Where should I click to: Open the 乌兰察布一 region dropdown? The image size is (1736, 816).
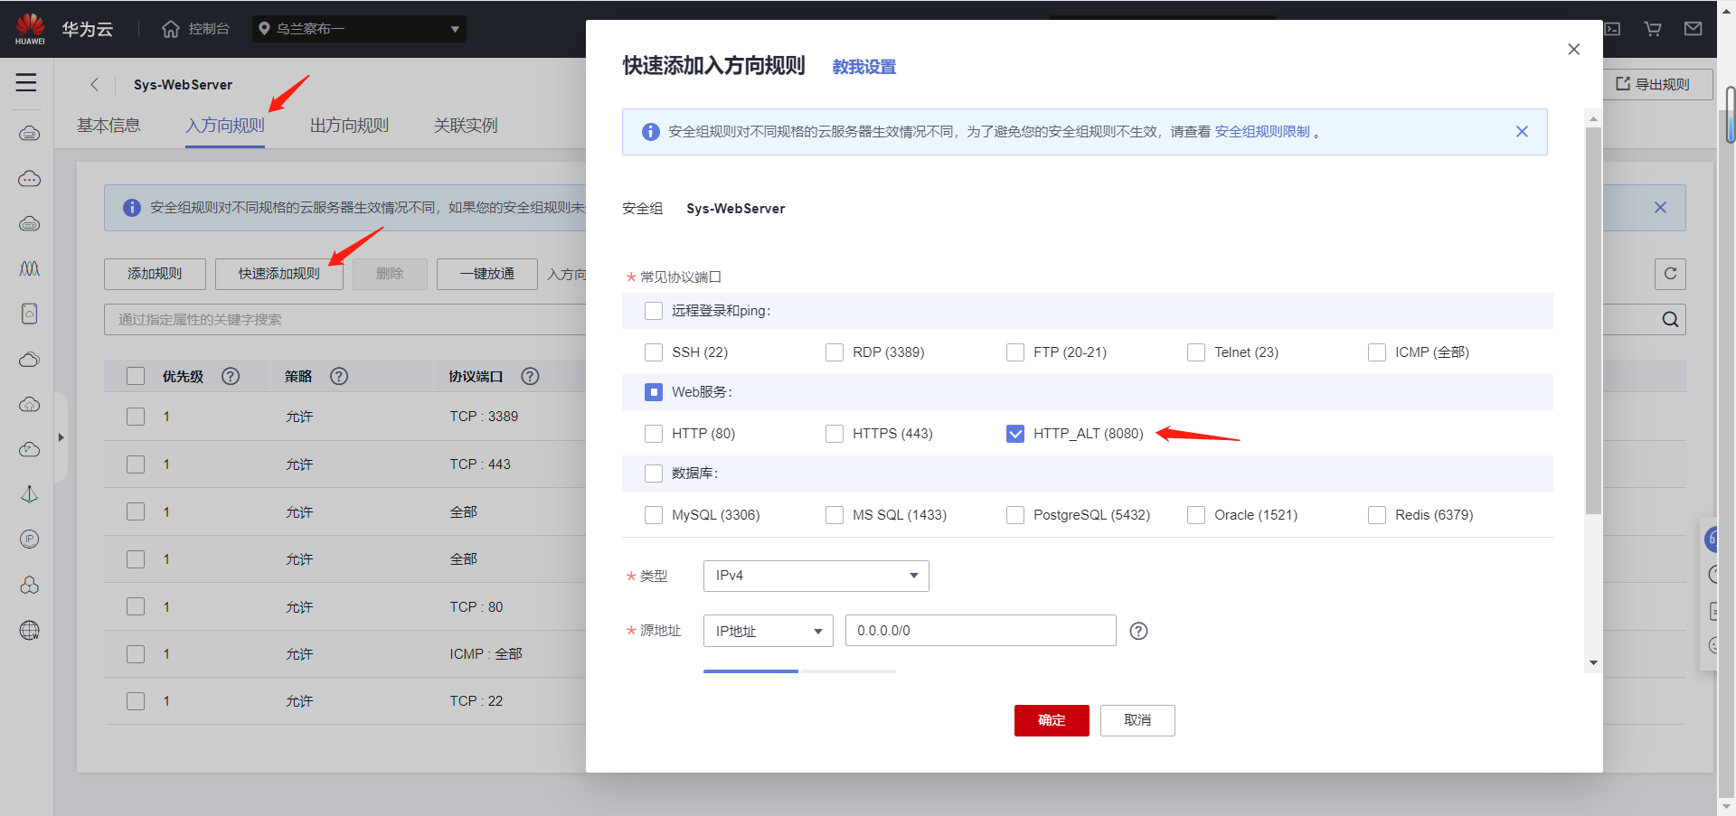[359, 28]
